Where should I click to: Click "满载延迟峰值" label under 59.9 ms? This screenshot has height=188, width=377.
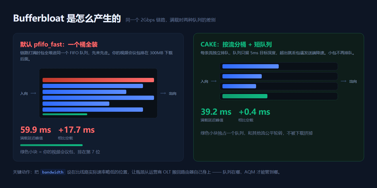point(32,138)
